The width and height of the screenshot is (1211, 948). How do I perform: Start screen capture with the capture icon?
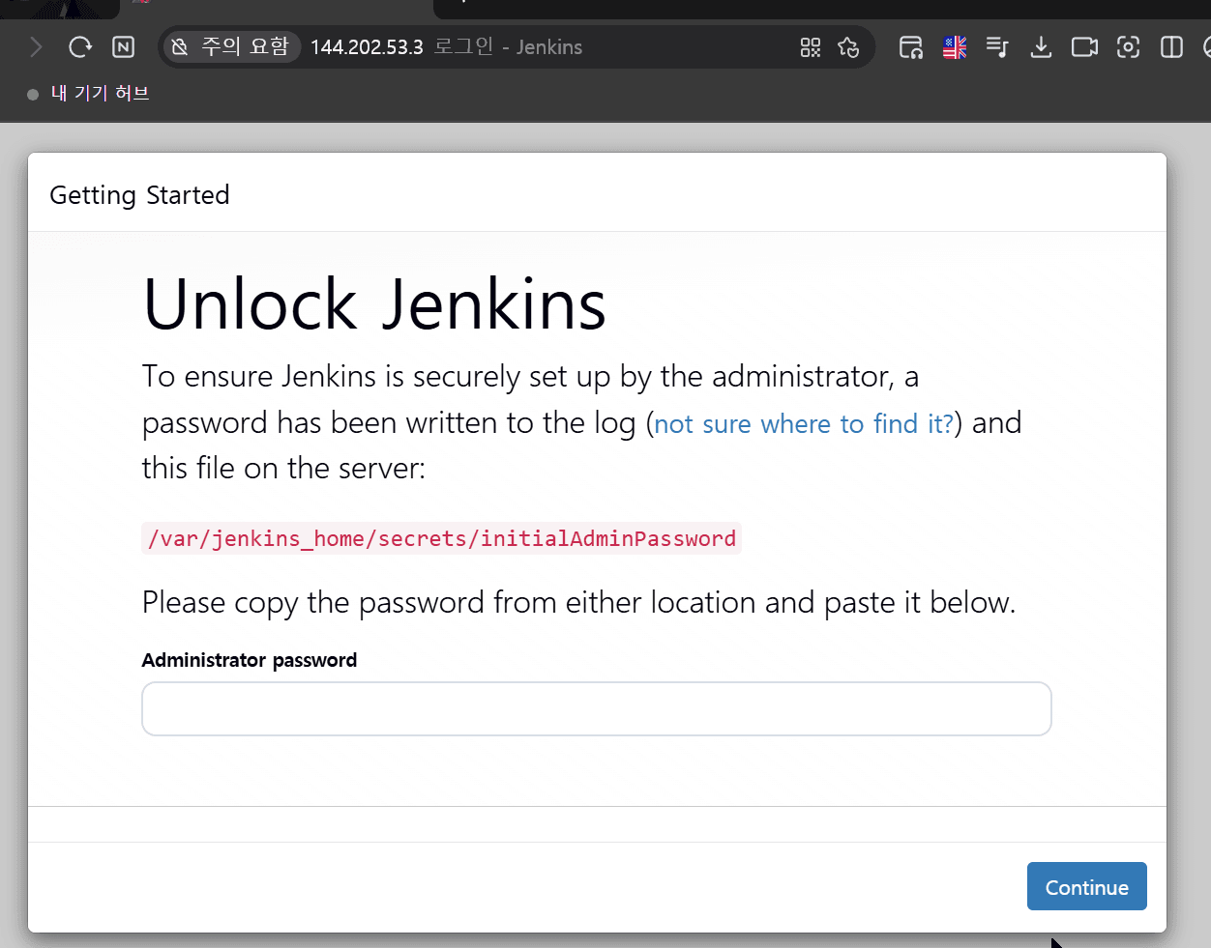click(1128, 47)
